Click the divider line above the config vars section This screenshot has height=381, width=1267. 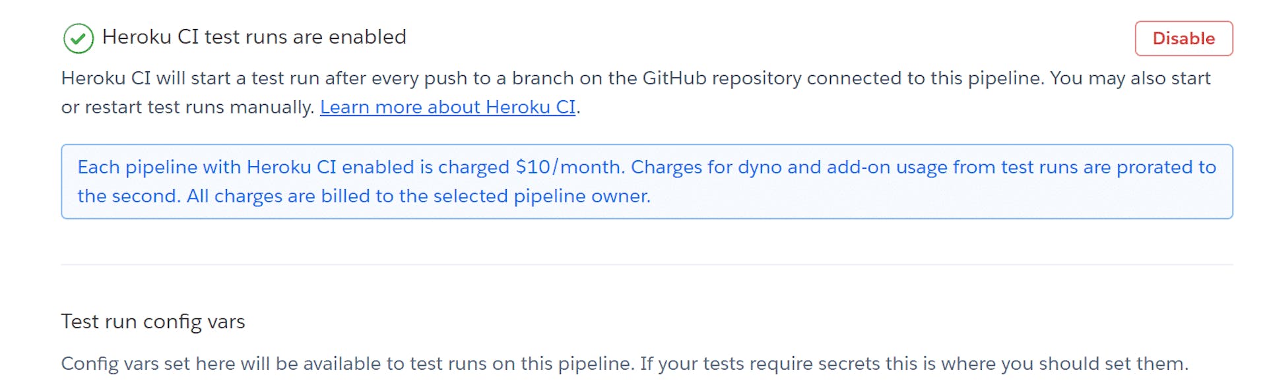pos(647,264)
